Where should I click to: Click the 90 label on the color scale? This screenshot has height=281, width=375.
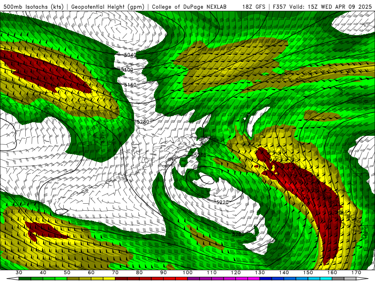coord(163,273)
